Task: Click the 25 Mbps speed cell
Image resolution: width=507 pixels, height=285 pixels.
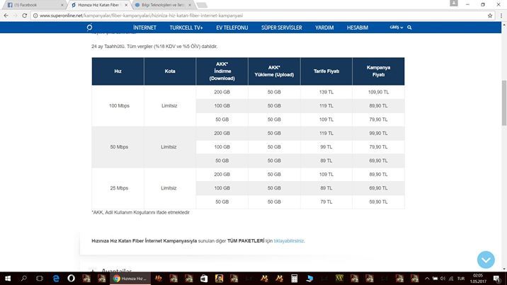Action: click(x=119, y=188)
